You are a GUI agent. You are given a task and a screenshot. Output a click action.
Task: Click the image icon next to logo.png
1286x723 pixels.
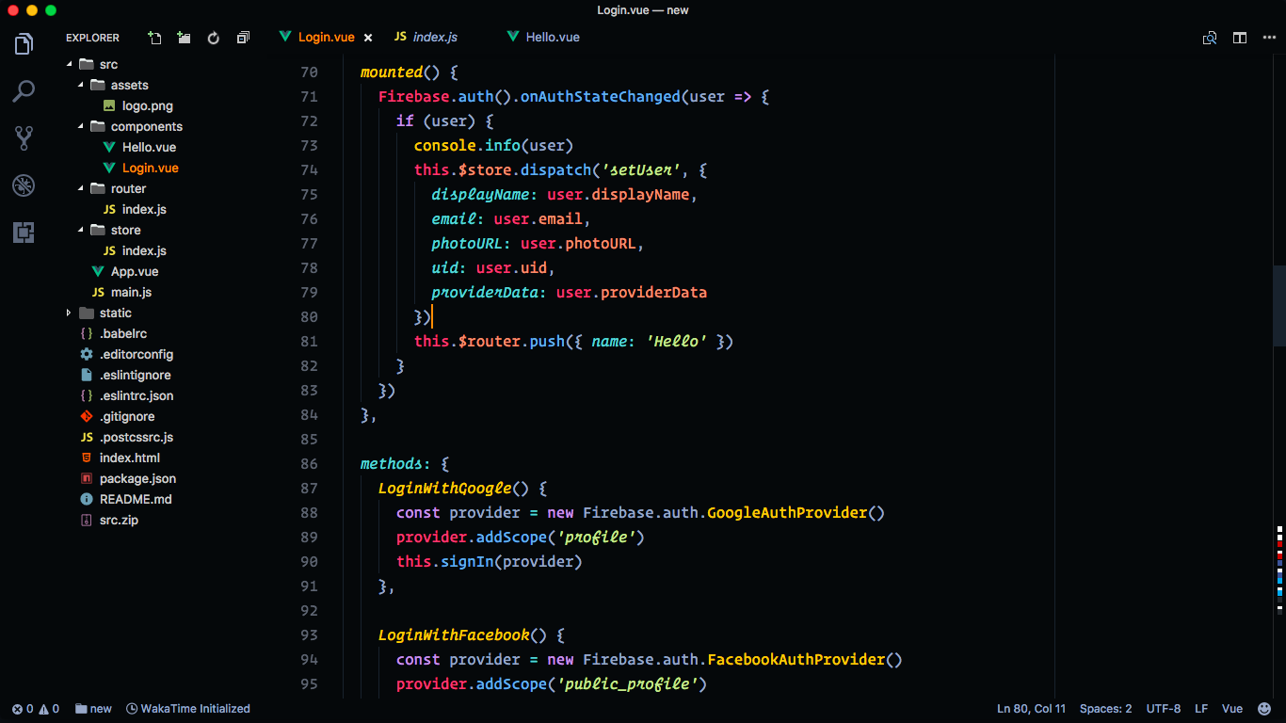[x=109, y=105]
